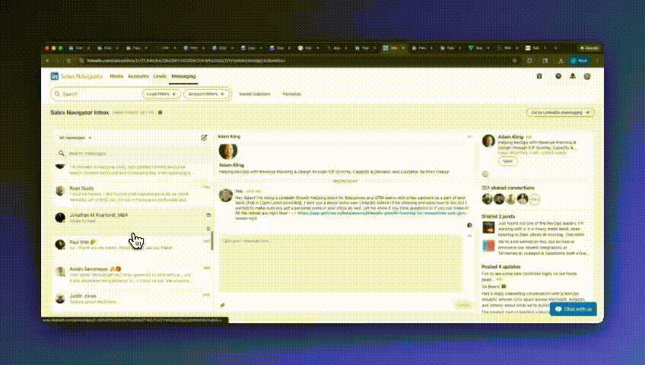645x365 pixels.
Task: Click the Search messages field
Action: coord(132,154)
